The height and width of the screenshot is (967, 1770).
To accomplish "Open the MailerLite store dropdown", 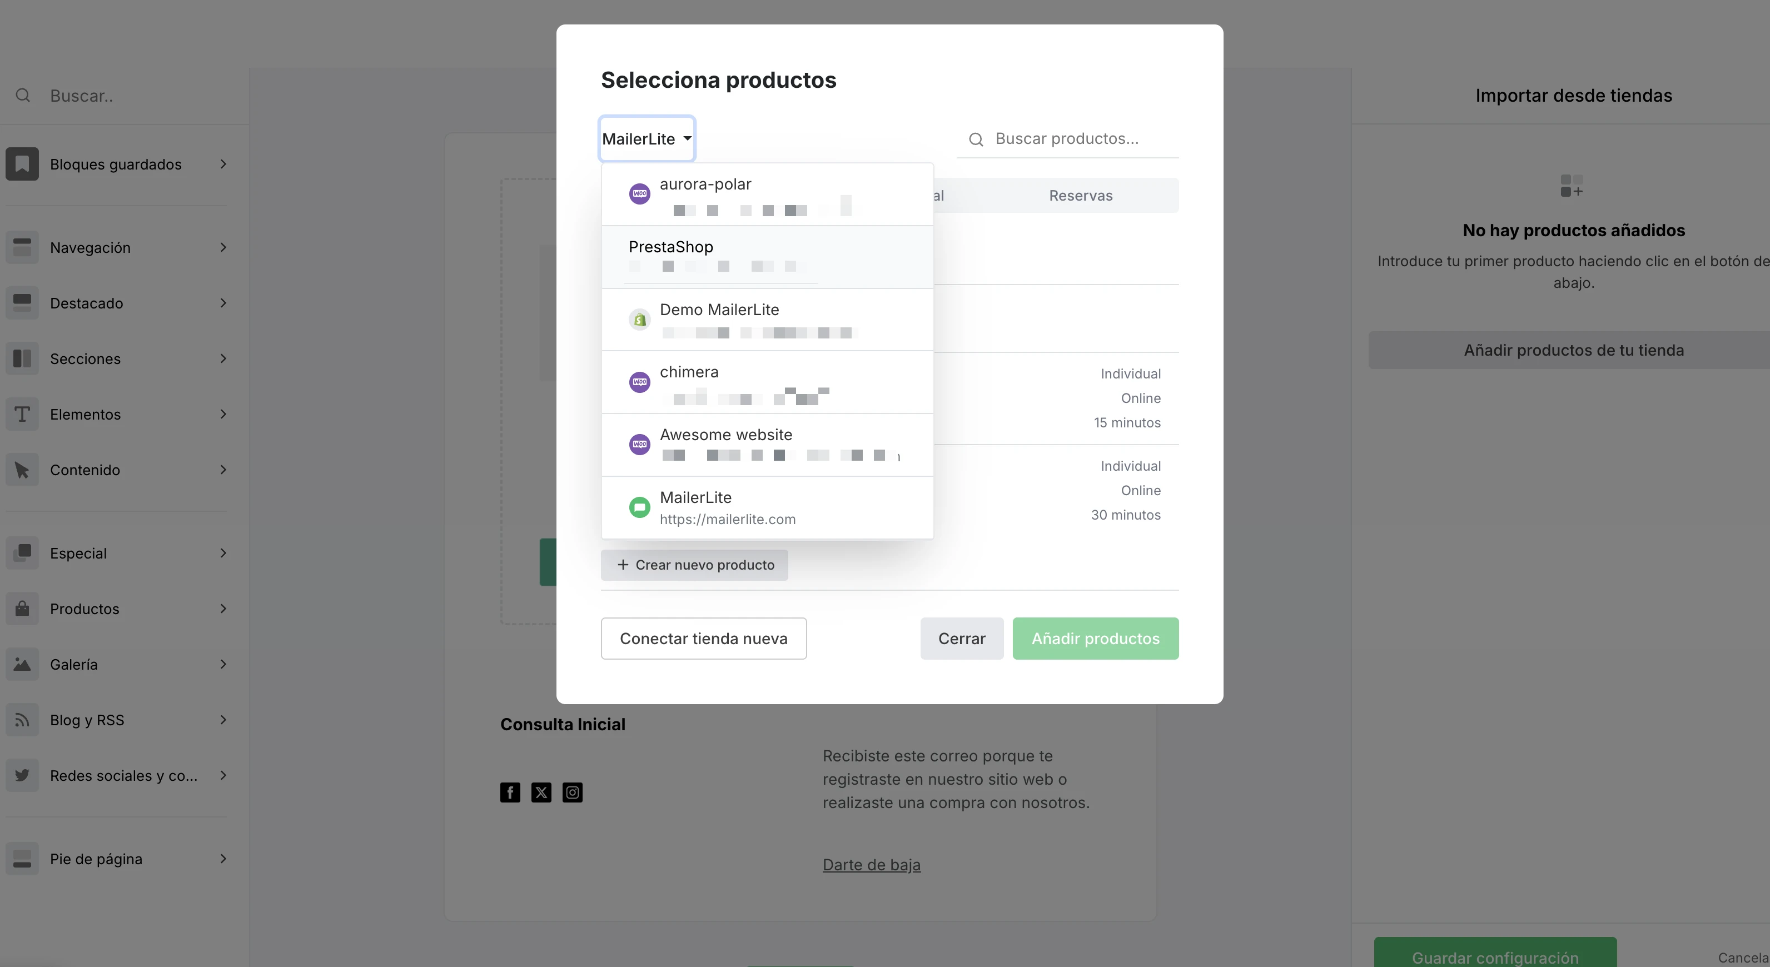I will [647, 139].
